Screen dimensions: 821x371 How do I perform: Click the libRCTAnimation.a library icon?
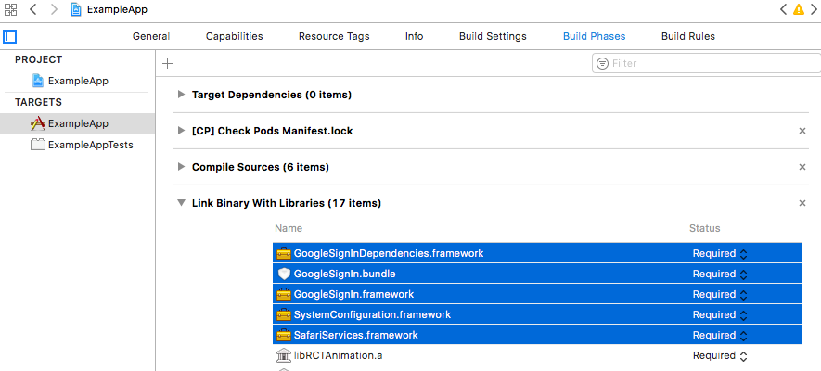click(284, 355)
